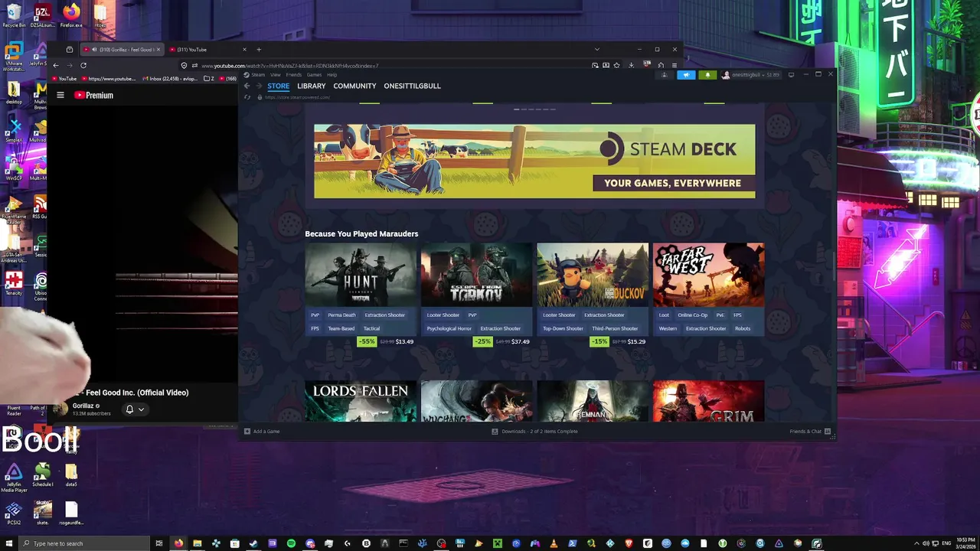The image size is (980, 551).
Task: Bookmark this page with Firefox star
Action: 616,66
